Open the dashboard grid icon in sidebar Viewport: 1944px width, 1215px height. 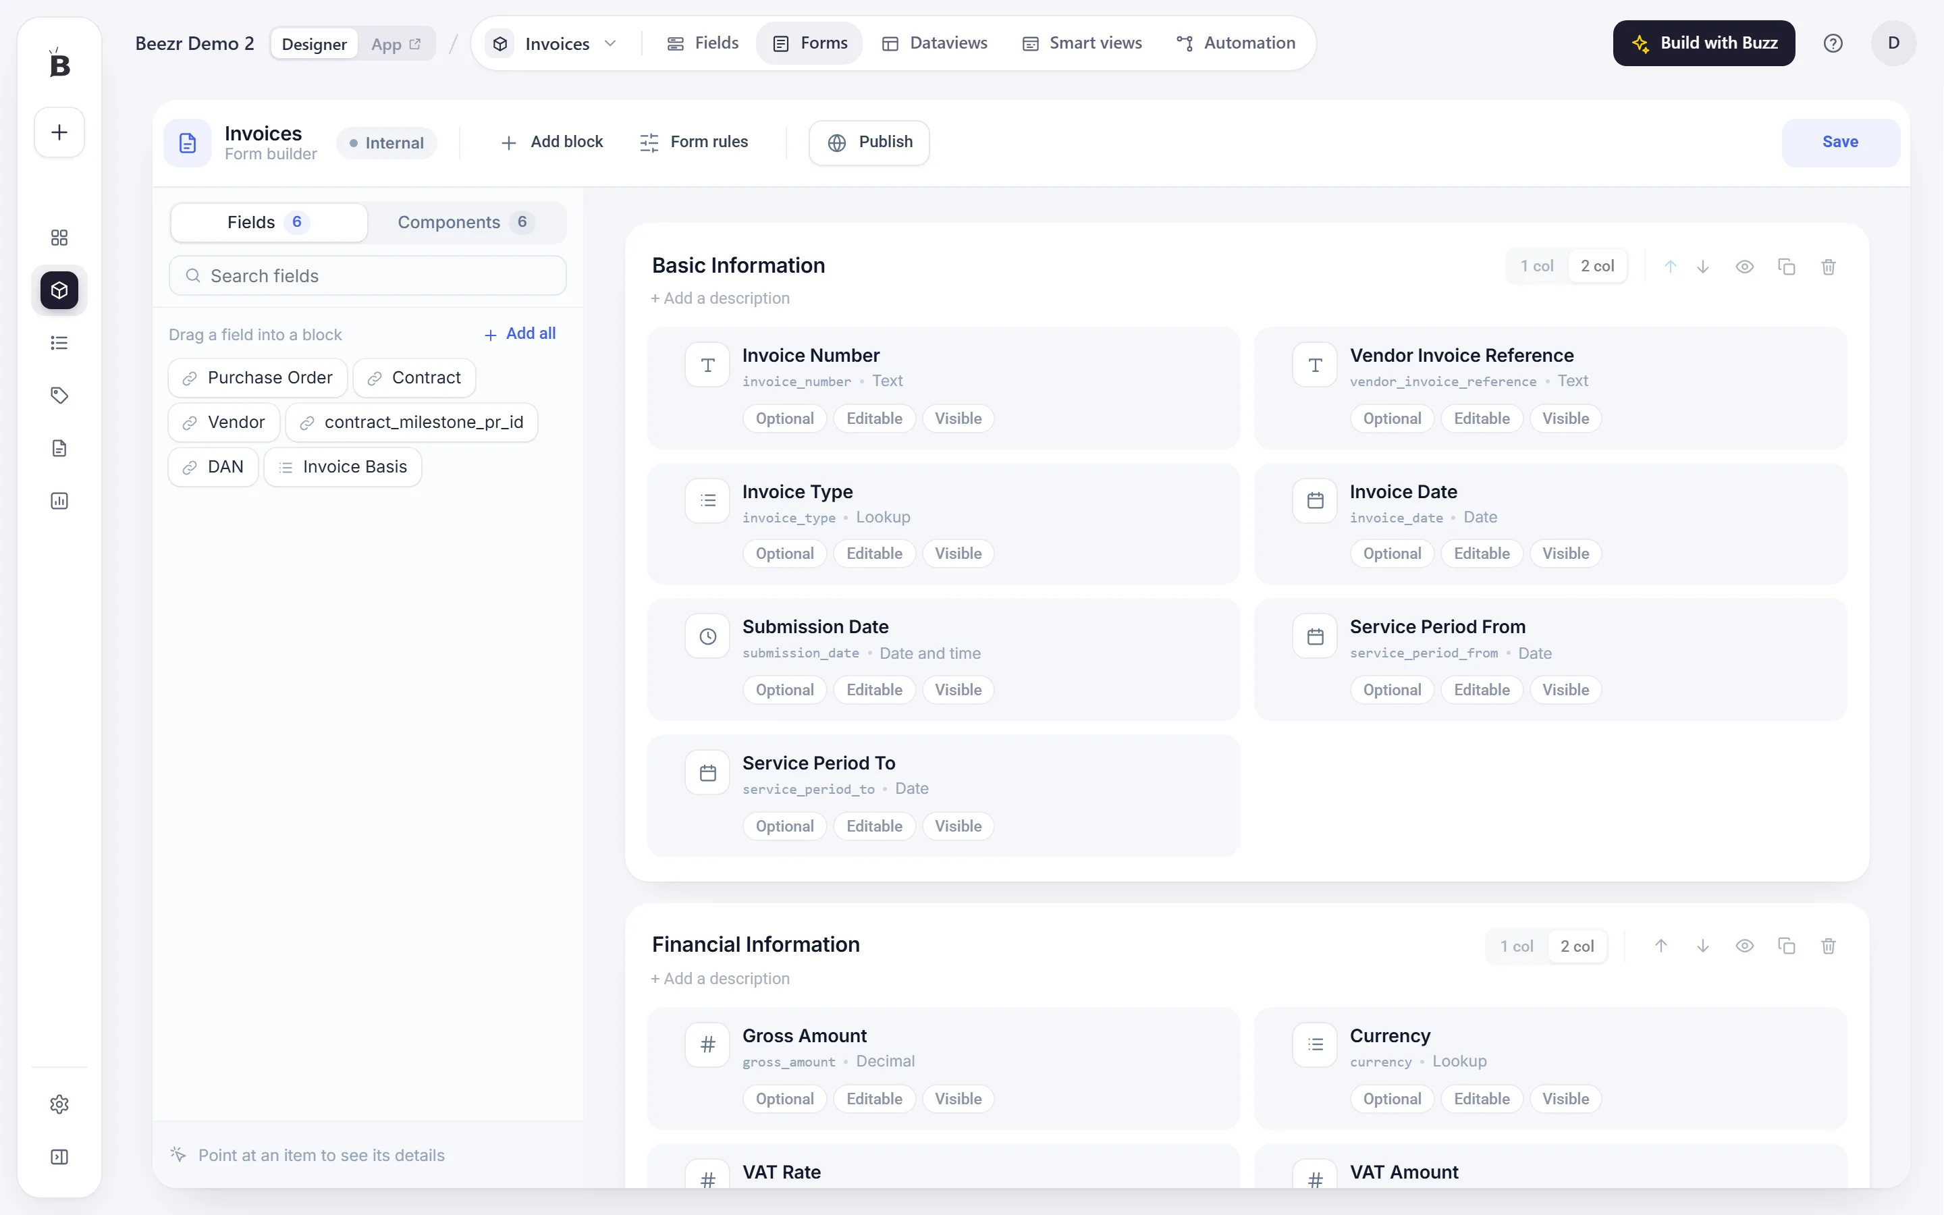pyautogui.click(x=59, y=238)
